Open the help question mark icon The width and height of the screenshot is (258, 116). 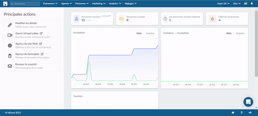[242, 113]
